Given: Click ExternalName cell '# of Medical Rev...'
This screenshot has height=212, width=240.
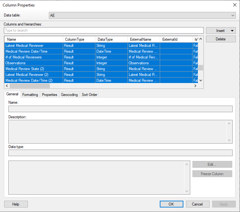Looking at the screenshot, I should 144,57.
